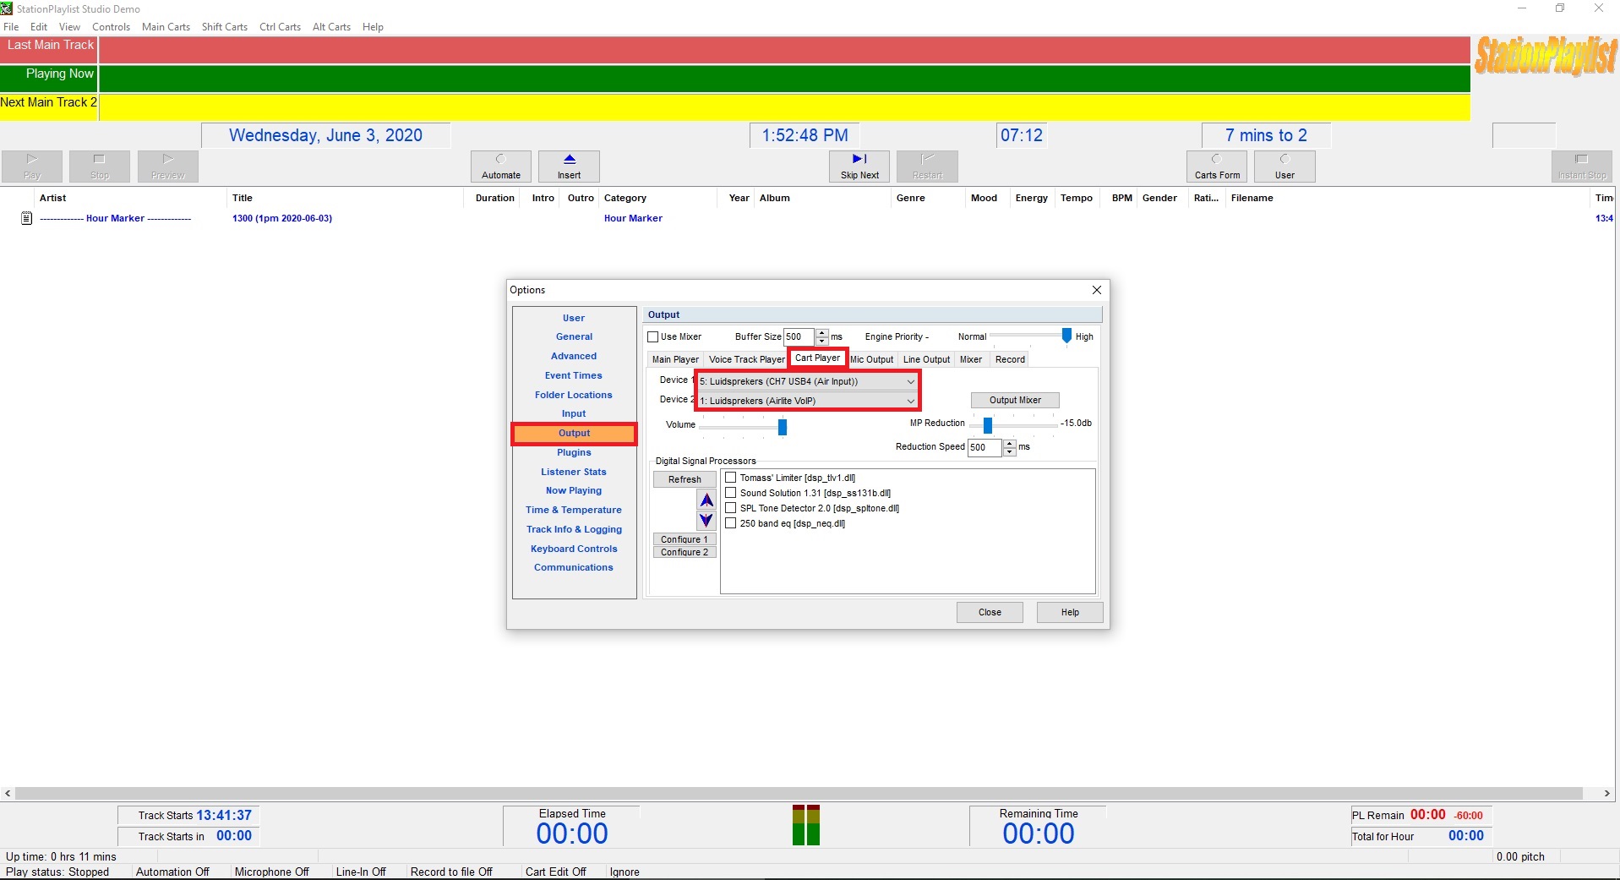The height and width of the screenshot is (880, 1620).
Task: Check the SPL Tone Detector 2.0 plugin
Action: [x=731, y=508]
